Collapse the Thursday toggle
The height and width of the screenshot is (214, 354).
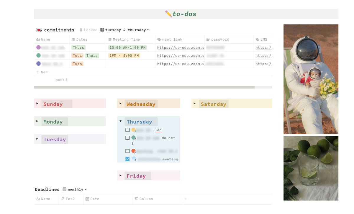coord(120,121)
